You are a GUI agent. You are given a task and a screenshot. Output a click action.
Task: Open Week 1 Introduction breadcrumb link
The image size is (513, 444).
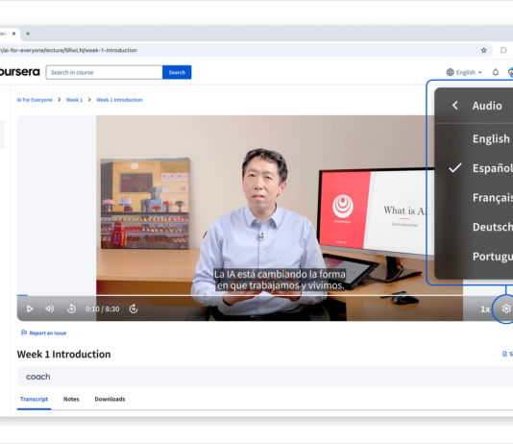click(119, 100)
